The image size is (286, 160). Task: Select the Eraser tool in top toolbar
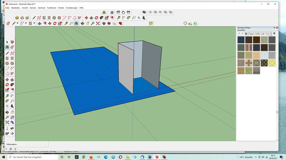point(8,23)
